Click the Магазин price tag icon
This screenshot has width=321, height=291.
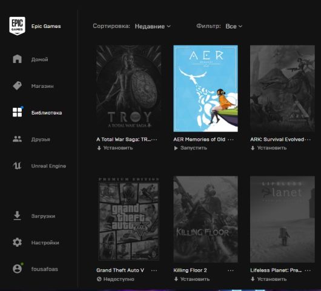[x=17, y=85]
